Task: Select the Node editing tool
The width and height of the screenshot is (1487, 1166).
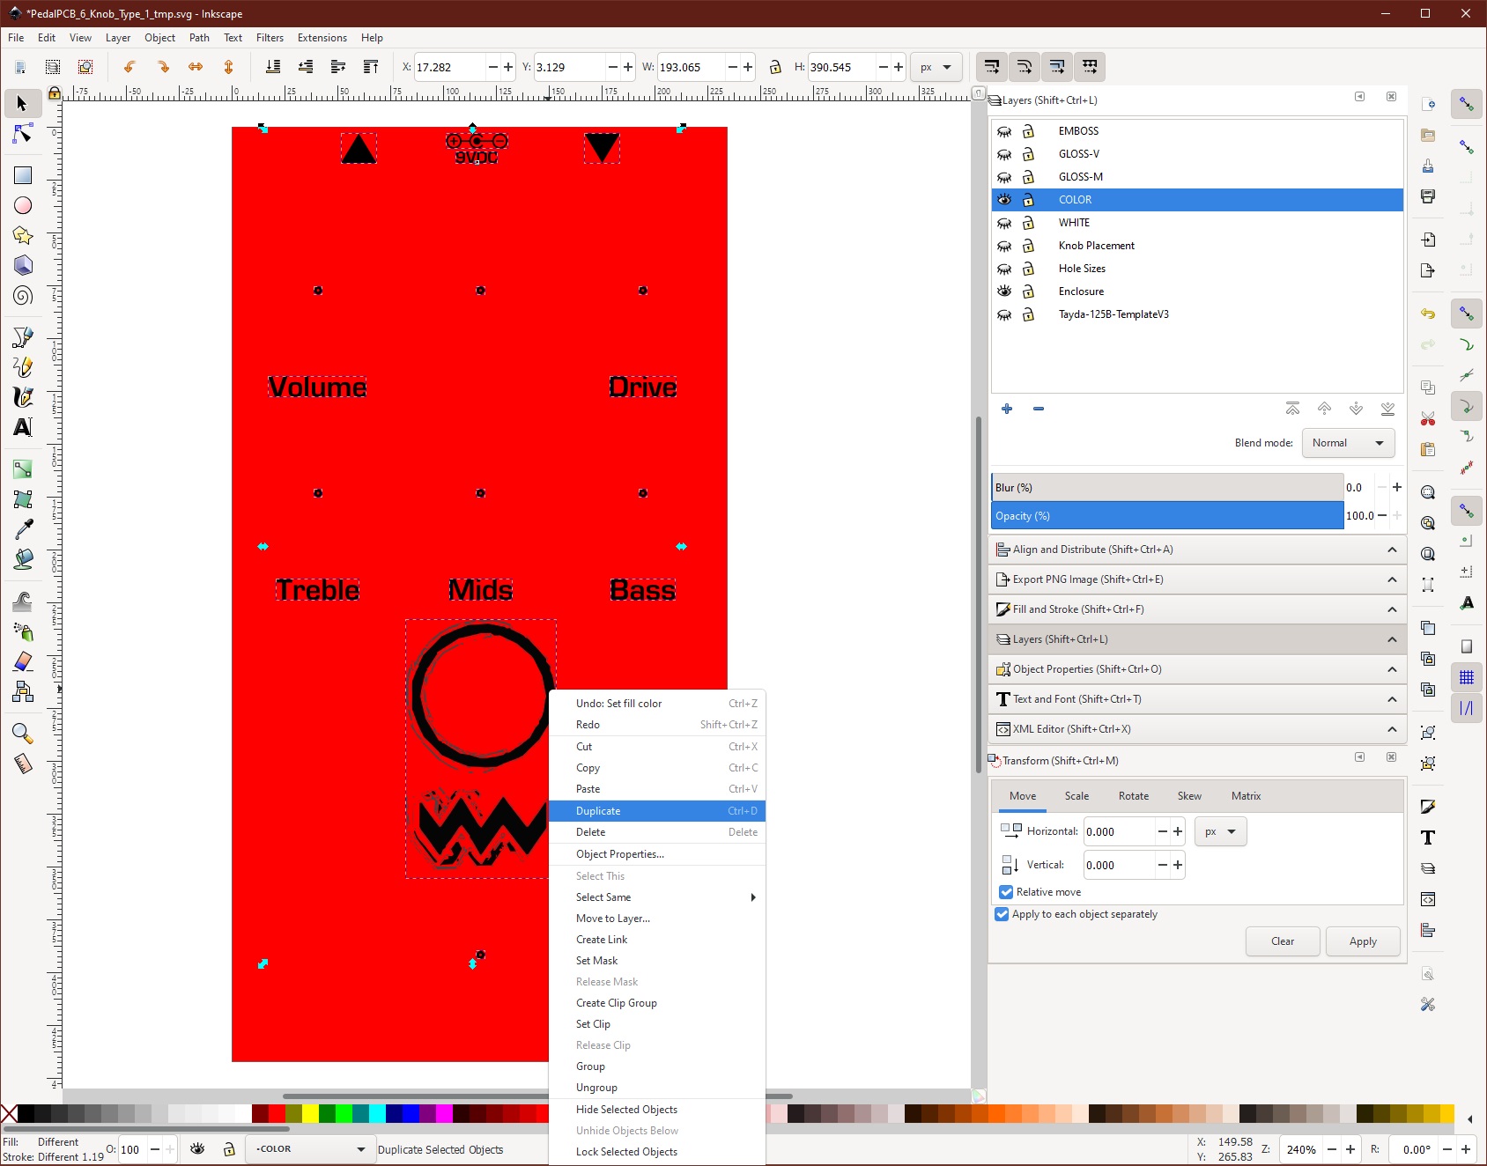Action: pos(22,134)
